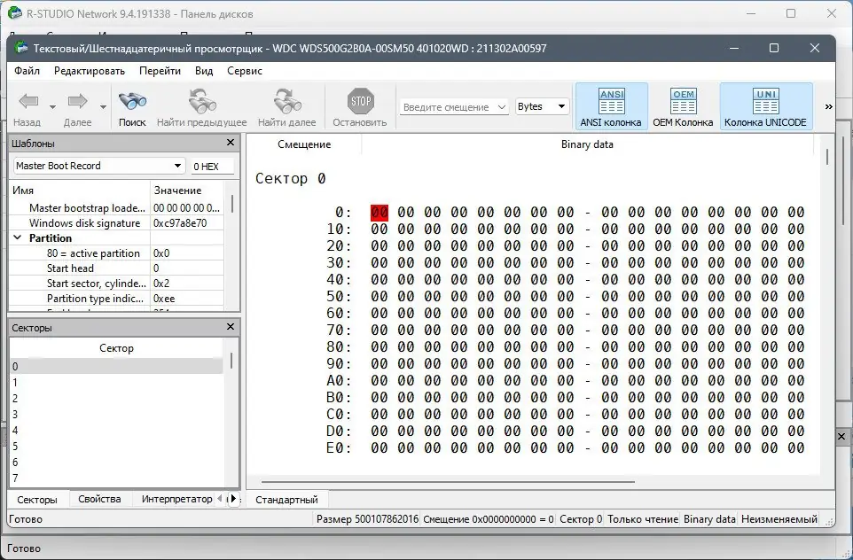Screen dimensions: 853x560
Task: Click the status entry Только чтение
Action: (x=643, y=519)
